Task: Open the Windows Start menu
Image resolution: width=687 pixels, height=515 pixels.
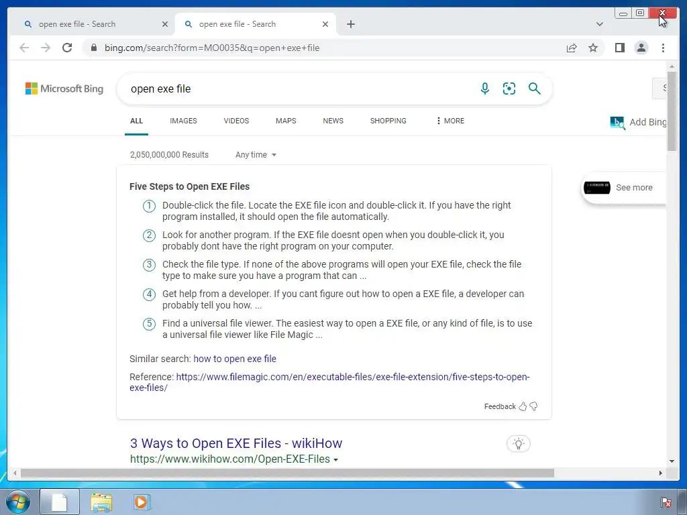Action: pyautogui.click(x=18, y=502)
